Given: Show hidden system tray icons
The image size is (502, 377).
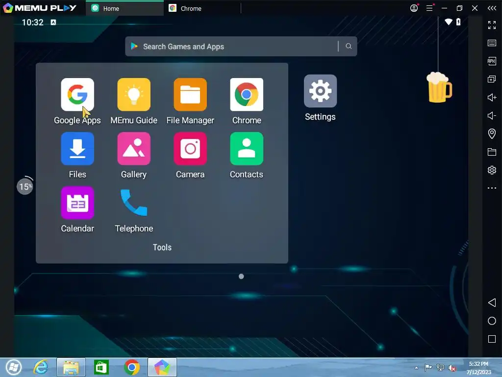Looking at the screenshot, I should click(x=417, y=368).
